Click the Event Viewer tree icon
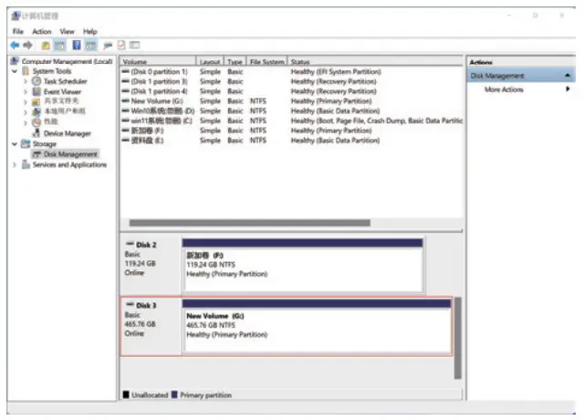584x420 pixels. coord(36,91)
